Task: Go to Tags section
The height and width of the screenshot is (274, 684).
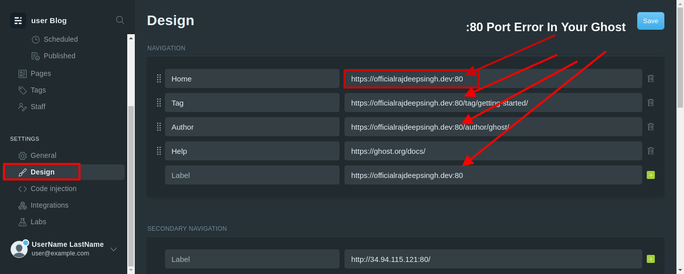Action: pyautogui.click(x=38, y=90)
